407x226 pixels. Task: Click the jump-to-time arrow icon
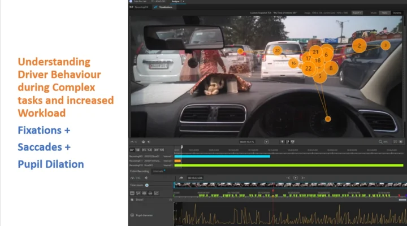(181, 178)
